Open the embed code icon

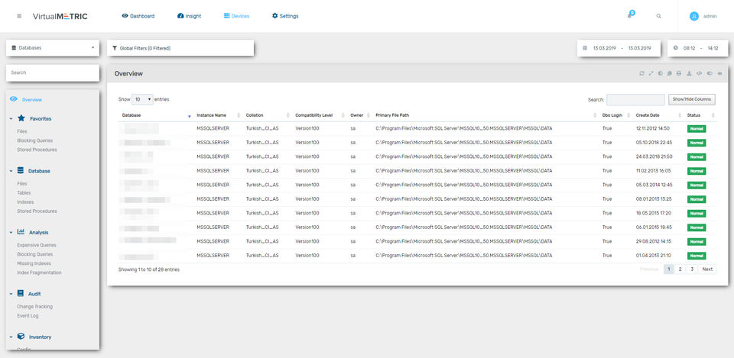click(x=700, y=73)
